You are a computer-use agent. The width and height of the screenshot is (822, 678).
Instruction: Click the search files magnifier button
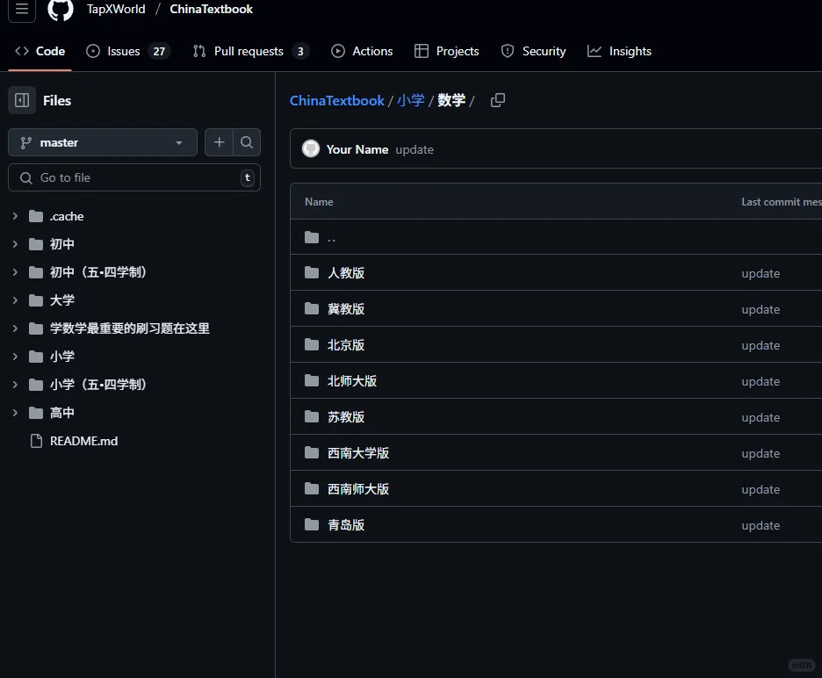point(247,142)
